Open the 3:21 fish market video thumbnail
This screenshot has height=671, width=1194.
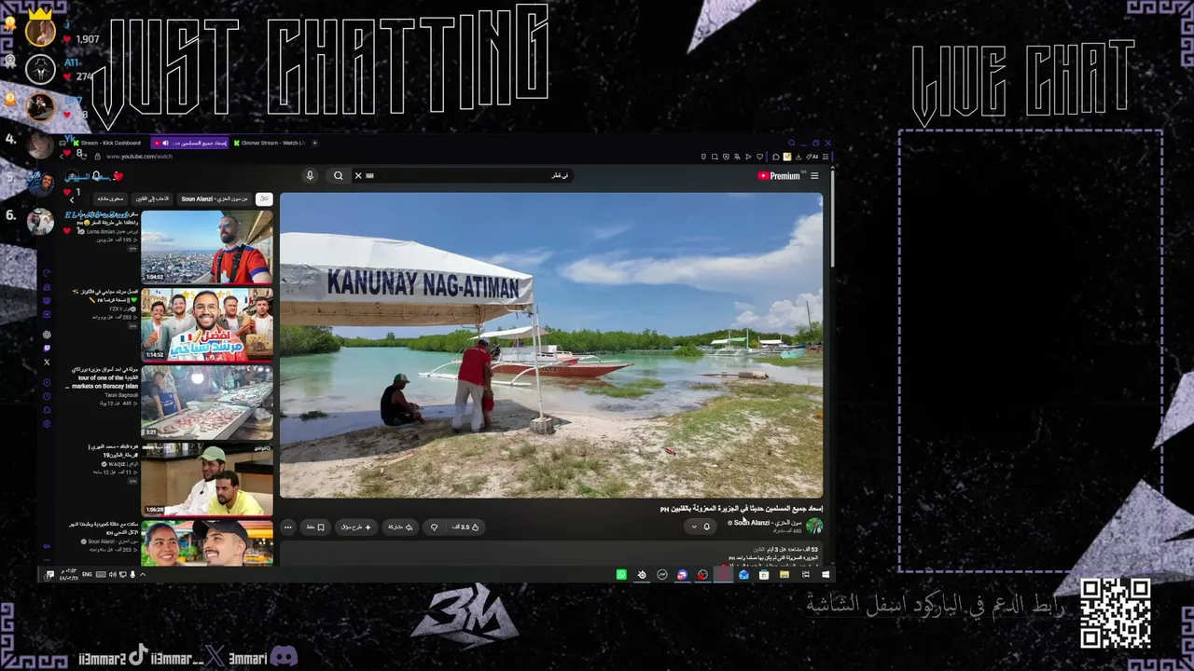[207, 402]
